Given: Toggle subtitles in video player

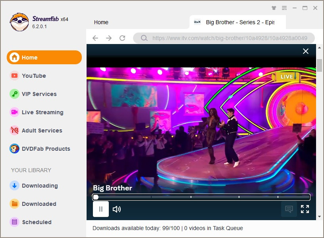Looking at the screenshot, I should (x=289, y=209).
